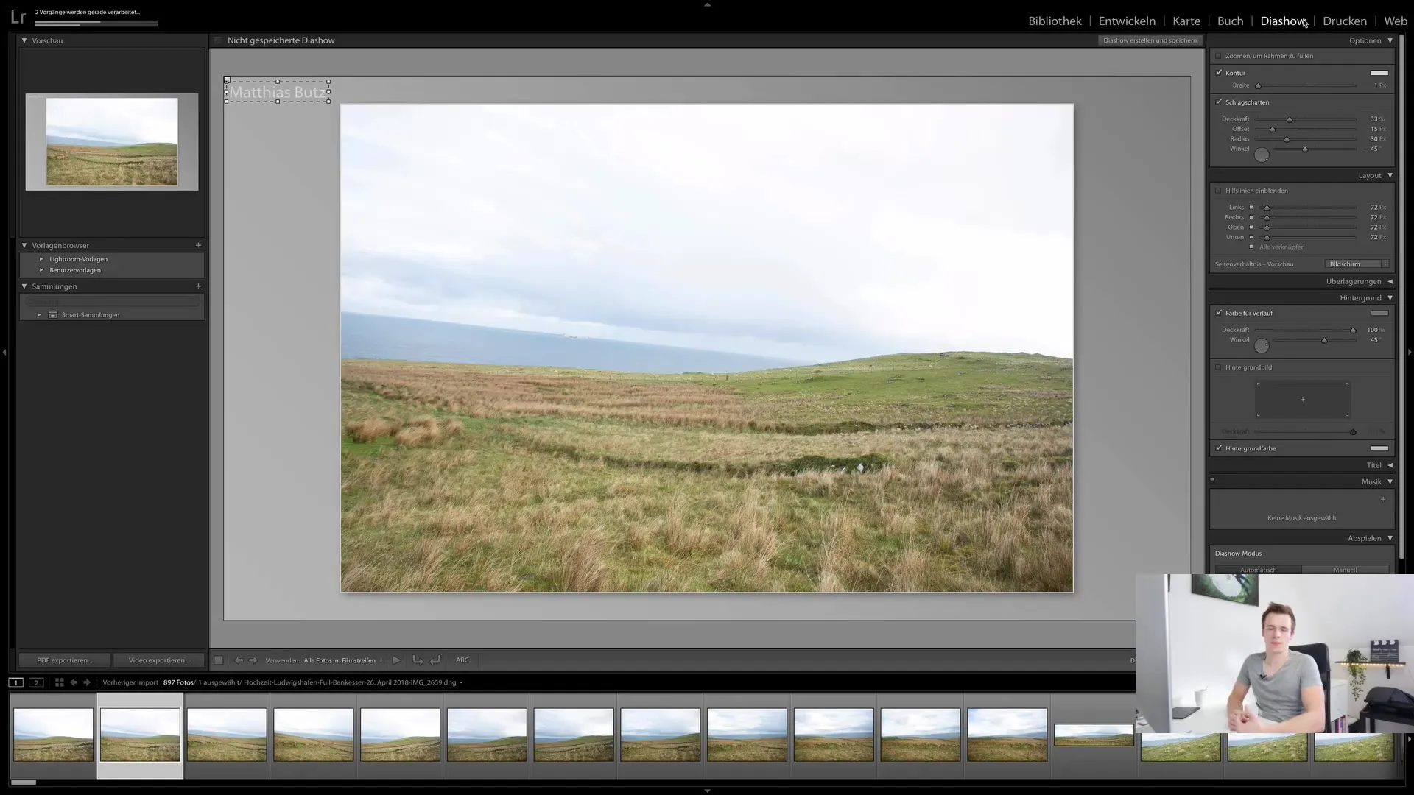This screenshot has width=1414, height=795.
Task: Disable Schlagschatten checkbox
Action: (x=1218, y=102)
